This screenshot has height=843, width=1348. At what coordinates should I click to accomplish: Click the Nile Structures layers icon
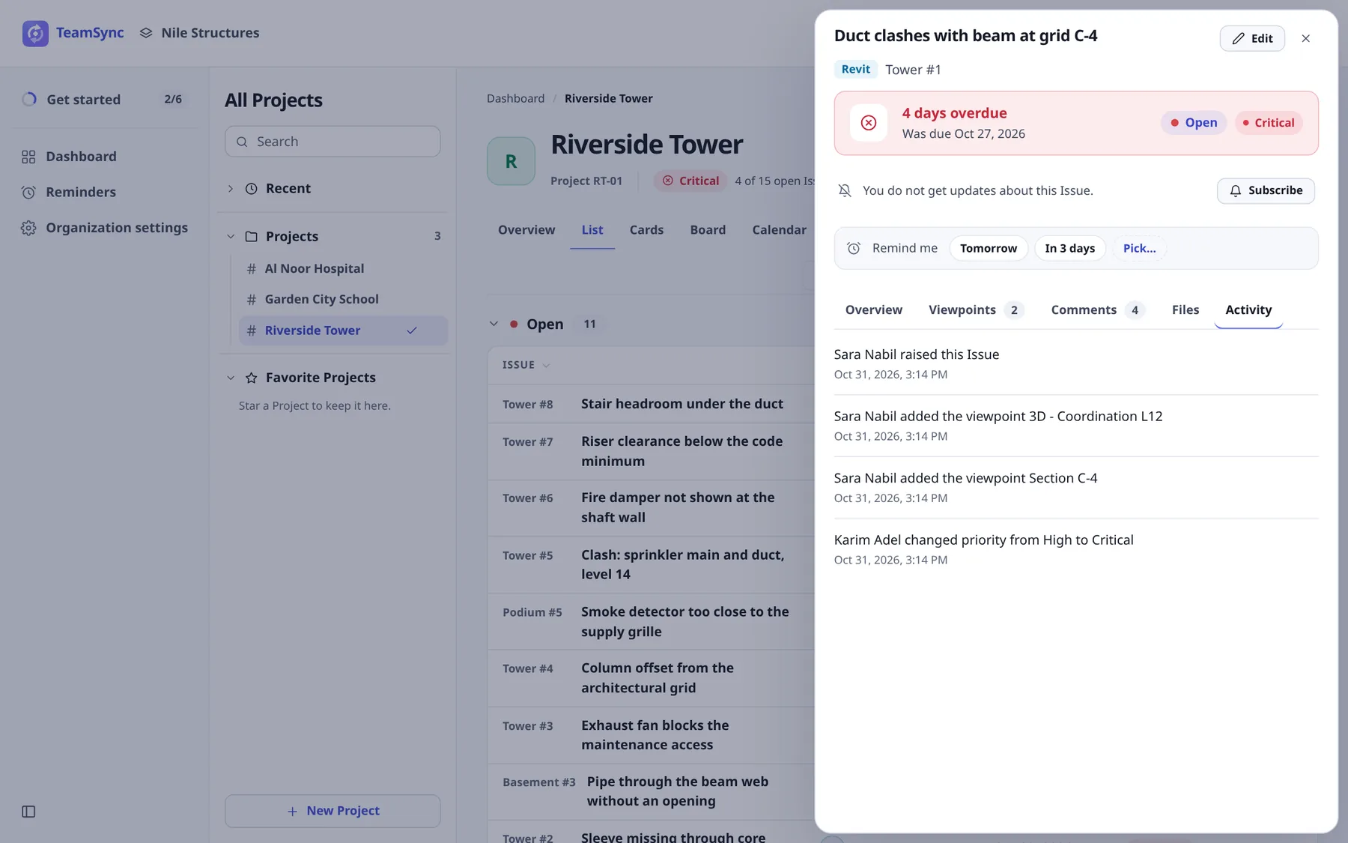pos(146,33)
